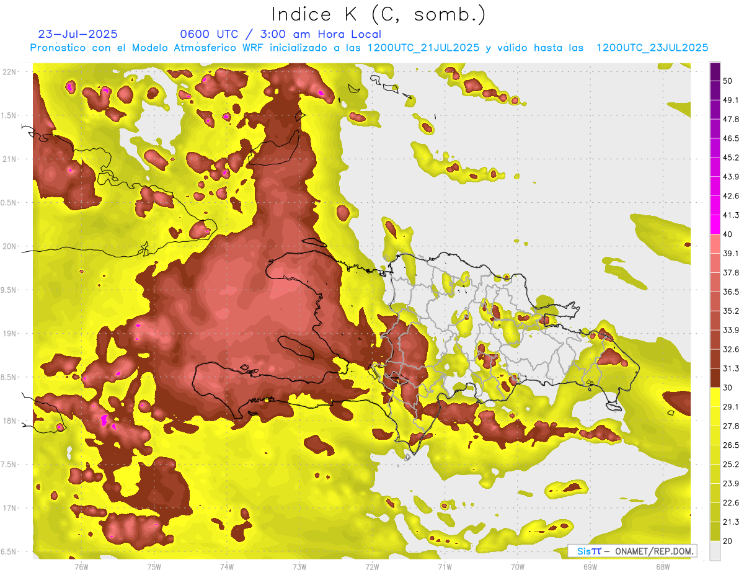744x575 pixels.
Task: Click the latitude label "19N"
Action: click(9, 334)
